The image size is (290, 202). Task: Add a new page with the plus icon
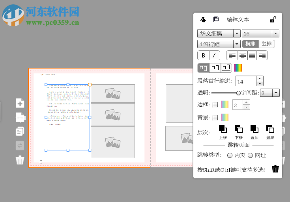pos(20,103)
